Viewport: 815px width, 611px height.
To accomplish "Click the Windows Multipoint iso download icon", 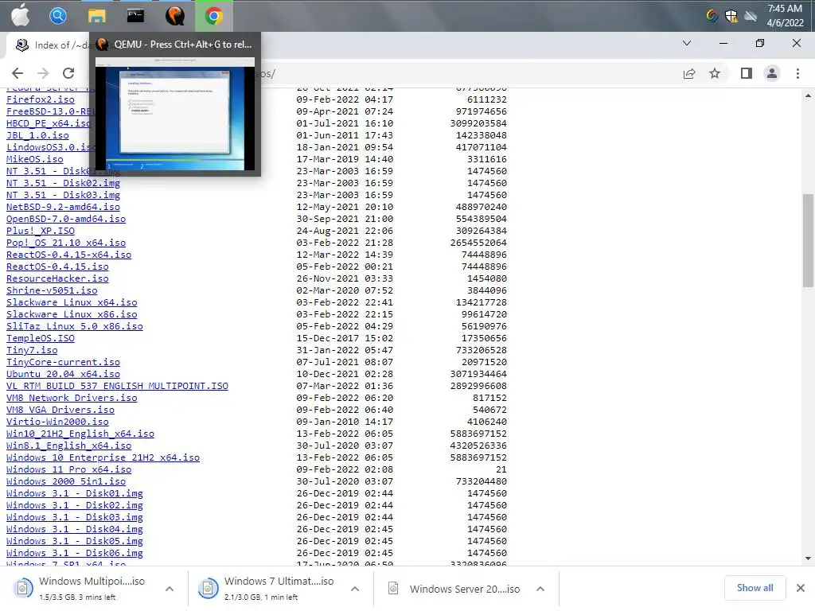I will [23, 588].
